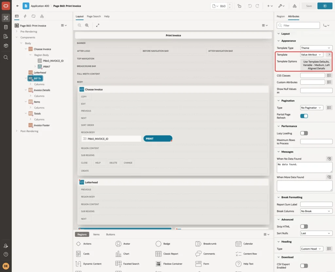Viewport: 335px width, 272px height.
Task: Open Gallery cube icon in the sidebar
Action: pos(6,45)
